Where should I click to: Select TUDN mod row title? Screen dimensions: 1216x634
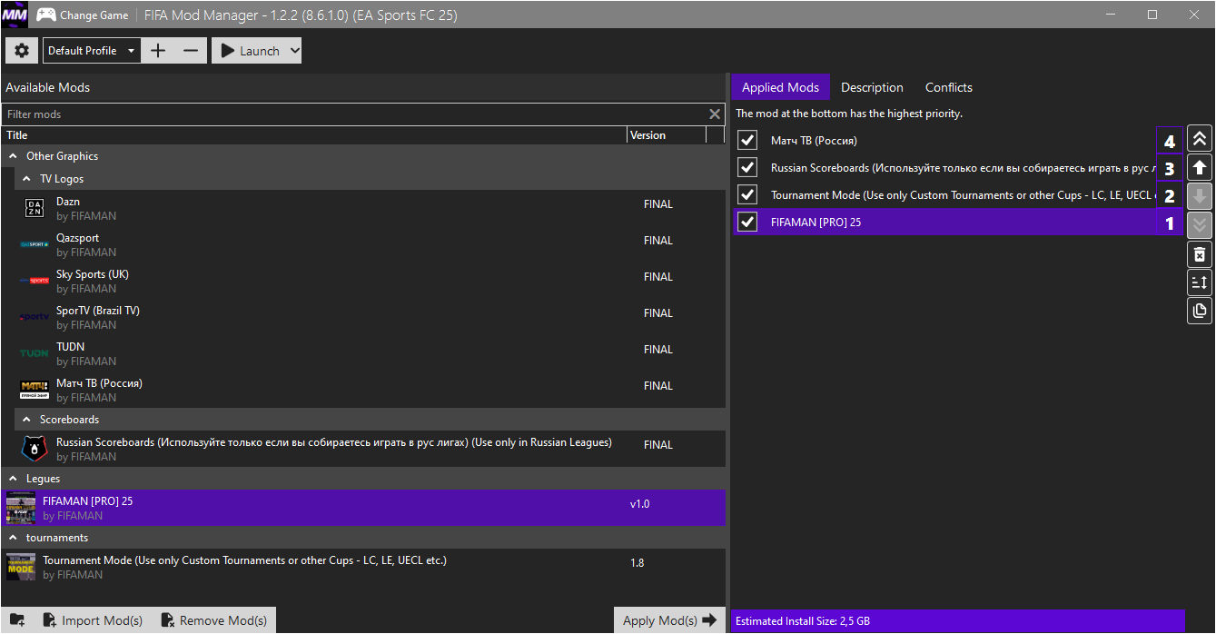(70, 347)
